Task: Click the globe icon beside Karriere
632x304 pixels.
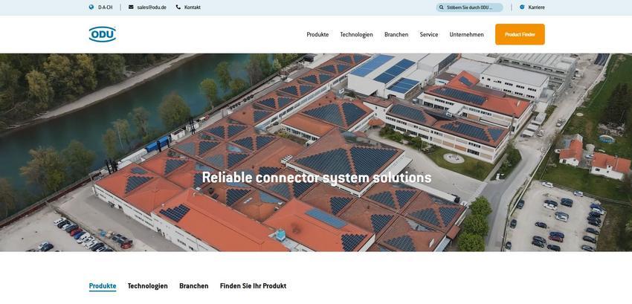Action: pyautogui.click(x=523, y=7)
